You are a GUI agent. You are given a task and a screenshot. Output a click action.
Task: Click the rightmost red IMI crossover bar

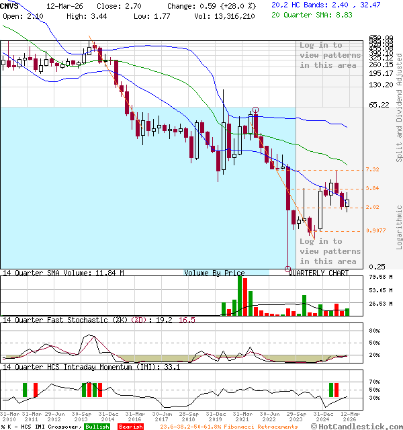pos(336,389)
